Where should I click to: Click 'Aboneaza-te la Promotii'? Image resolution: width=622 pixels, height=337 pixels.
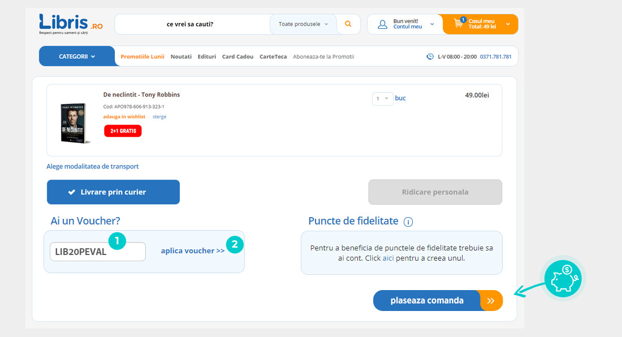[323, 57]
